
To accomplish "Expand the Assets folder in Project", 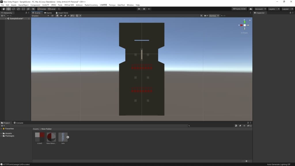I will (x=1, y=133).
